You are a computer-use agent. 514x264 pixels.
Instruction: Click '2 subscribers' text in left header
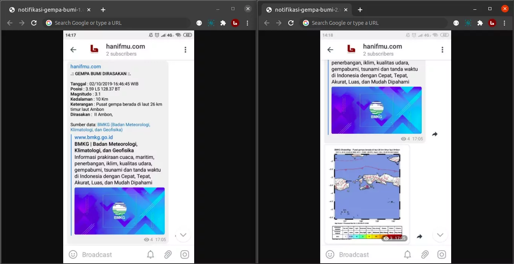[121, 54]
